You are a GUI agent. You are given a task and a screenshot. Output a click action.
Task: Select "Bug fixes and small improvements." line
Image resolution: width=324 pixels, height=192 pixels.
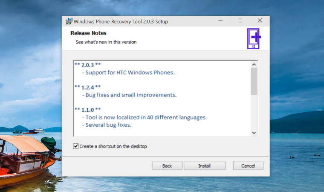(129, 95)
